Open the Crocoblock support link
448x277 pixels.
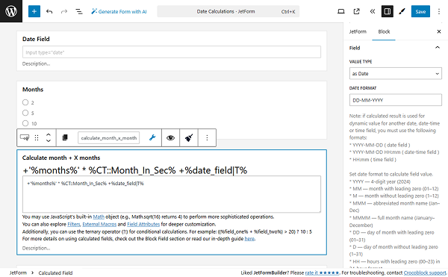[425, 273]
